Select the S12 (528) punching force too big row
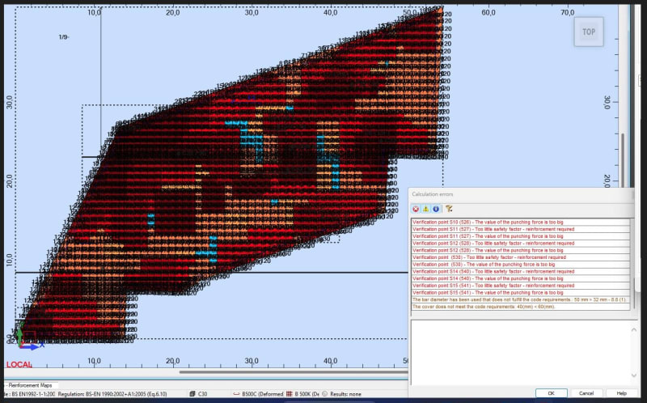The height and width of the screenshot is (403, 647). pyautogui.click(x=521, y=250)
